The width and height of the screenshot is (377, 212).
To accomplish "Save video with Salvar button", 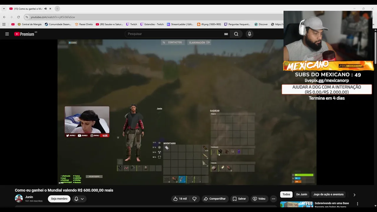I will pos(239,199).
